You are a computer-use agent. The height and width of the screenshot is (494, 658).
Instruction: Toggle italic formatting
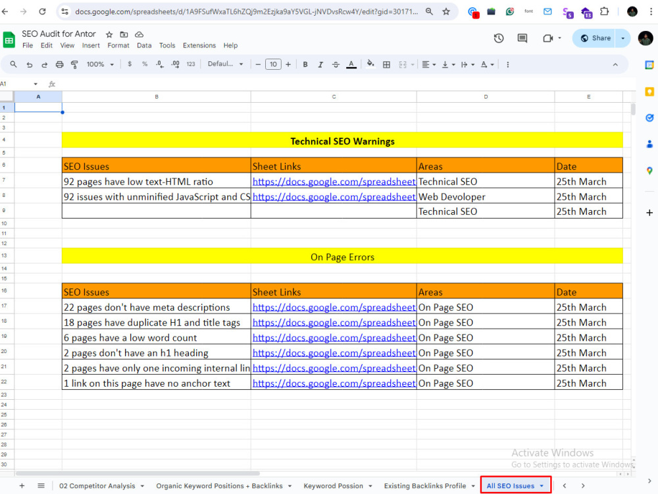click(x=320, y=65)
